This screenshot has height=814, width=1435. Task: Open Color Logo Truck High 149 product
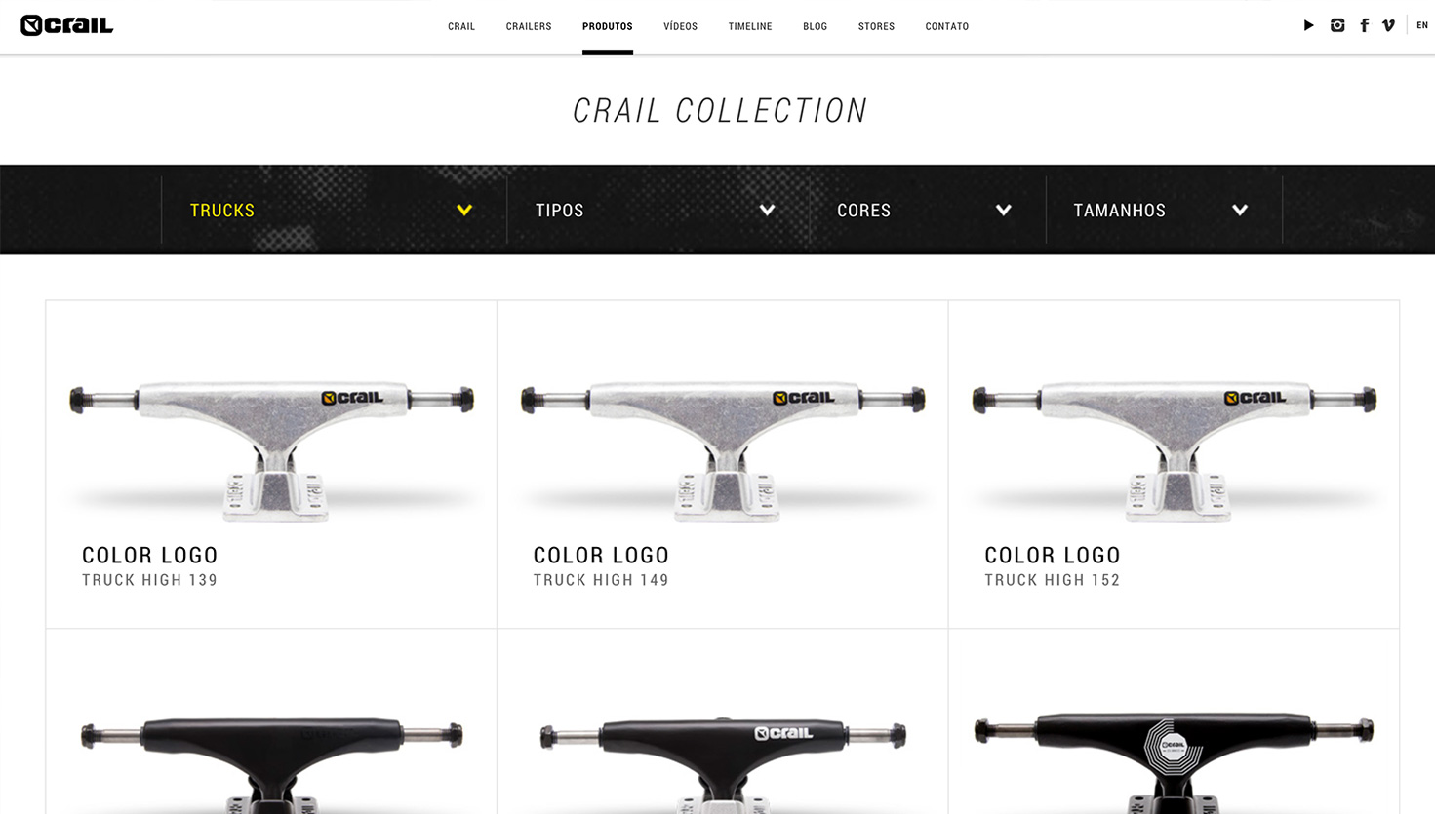point(722,464)
